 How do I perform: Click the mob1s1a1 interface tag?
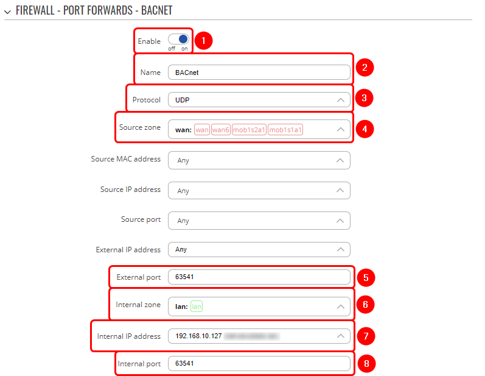(285, 130)
